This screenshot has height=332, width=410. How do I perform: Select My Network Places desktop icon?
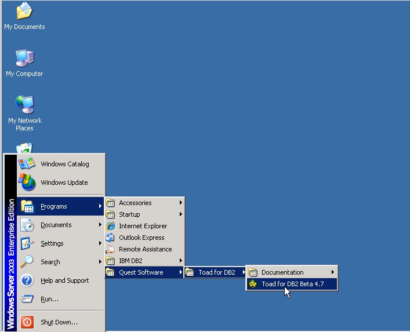point(24,114)
